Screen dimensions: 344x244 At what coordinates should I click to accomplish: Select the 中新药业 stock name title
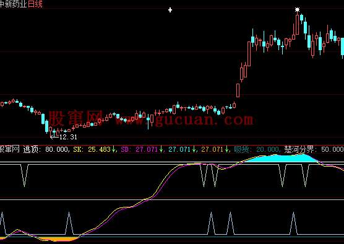click(x=14, y=4)
